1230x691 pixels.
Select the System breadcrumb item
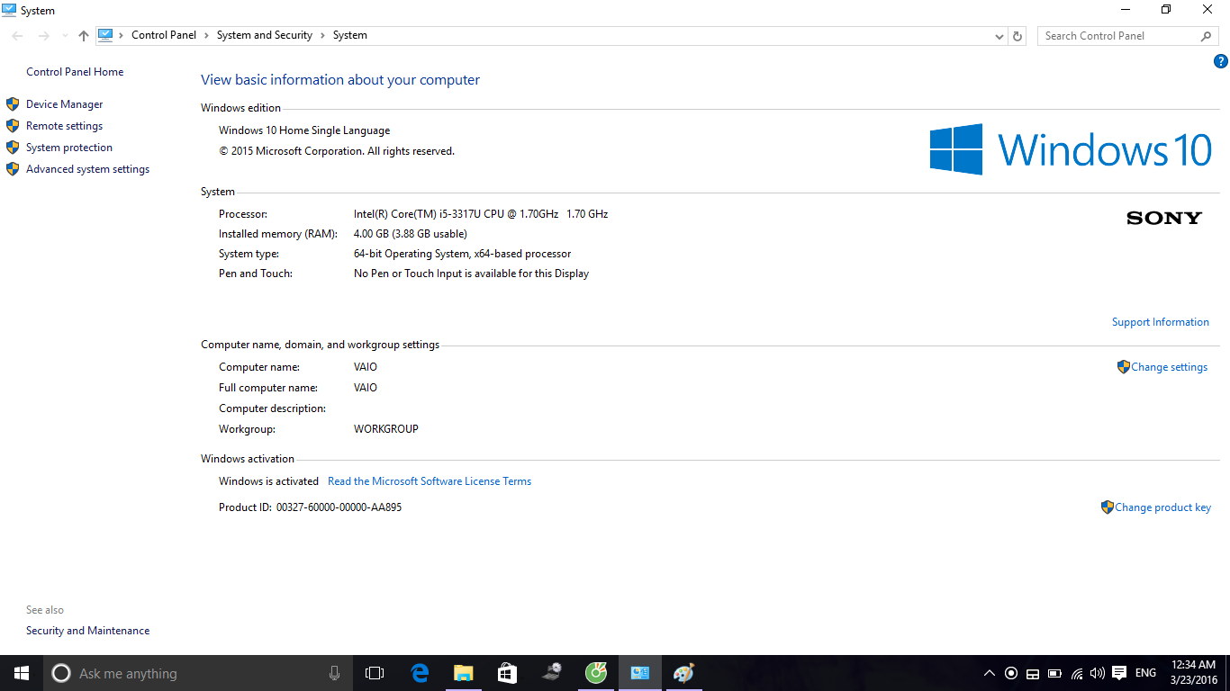click(x=350, y=35)
